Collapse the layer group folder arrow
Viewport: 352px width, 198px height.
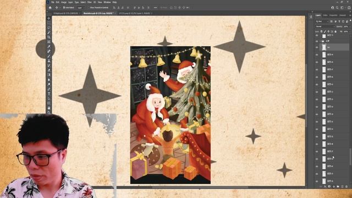320,41
